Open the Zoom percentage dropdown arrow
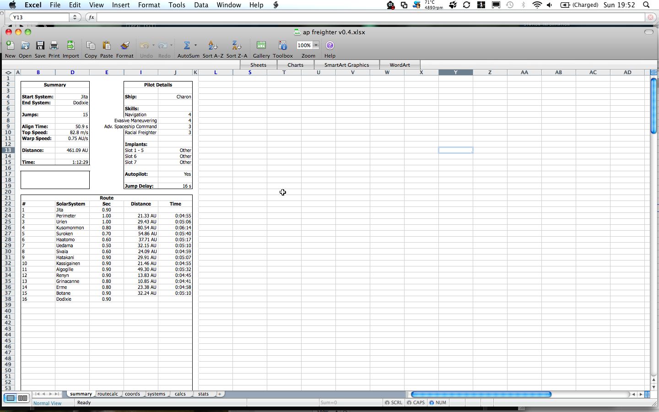The image size is (659, 412). coord(316,45)
